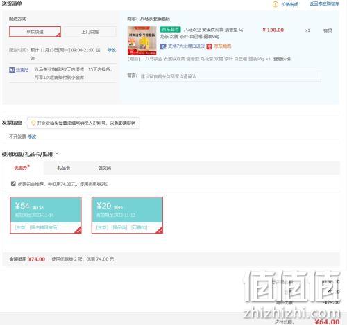Click the 7-day return support icon
The width and height of the screenshot is (347, 325).
click(x=163, y=46)
